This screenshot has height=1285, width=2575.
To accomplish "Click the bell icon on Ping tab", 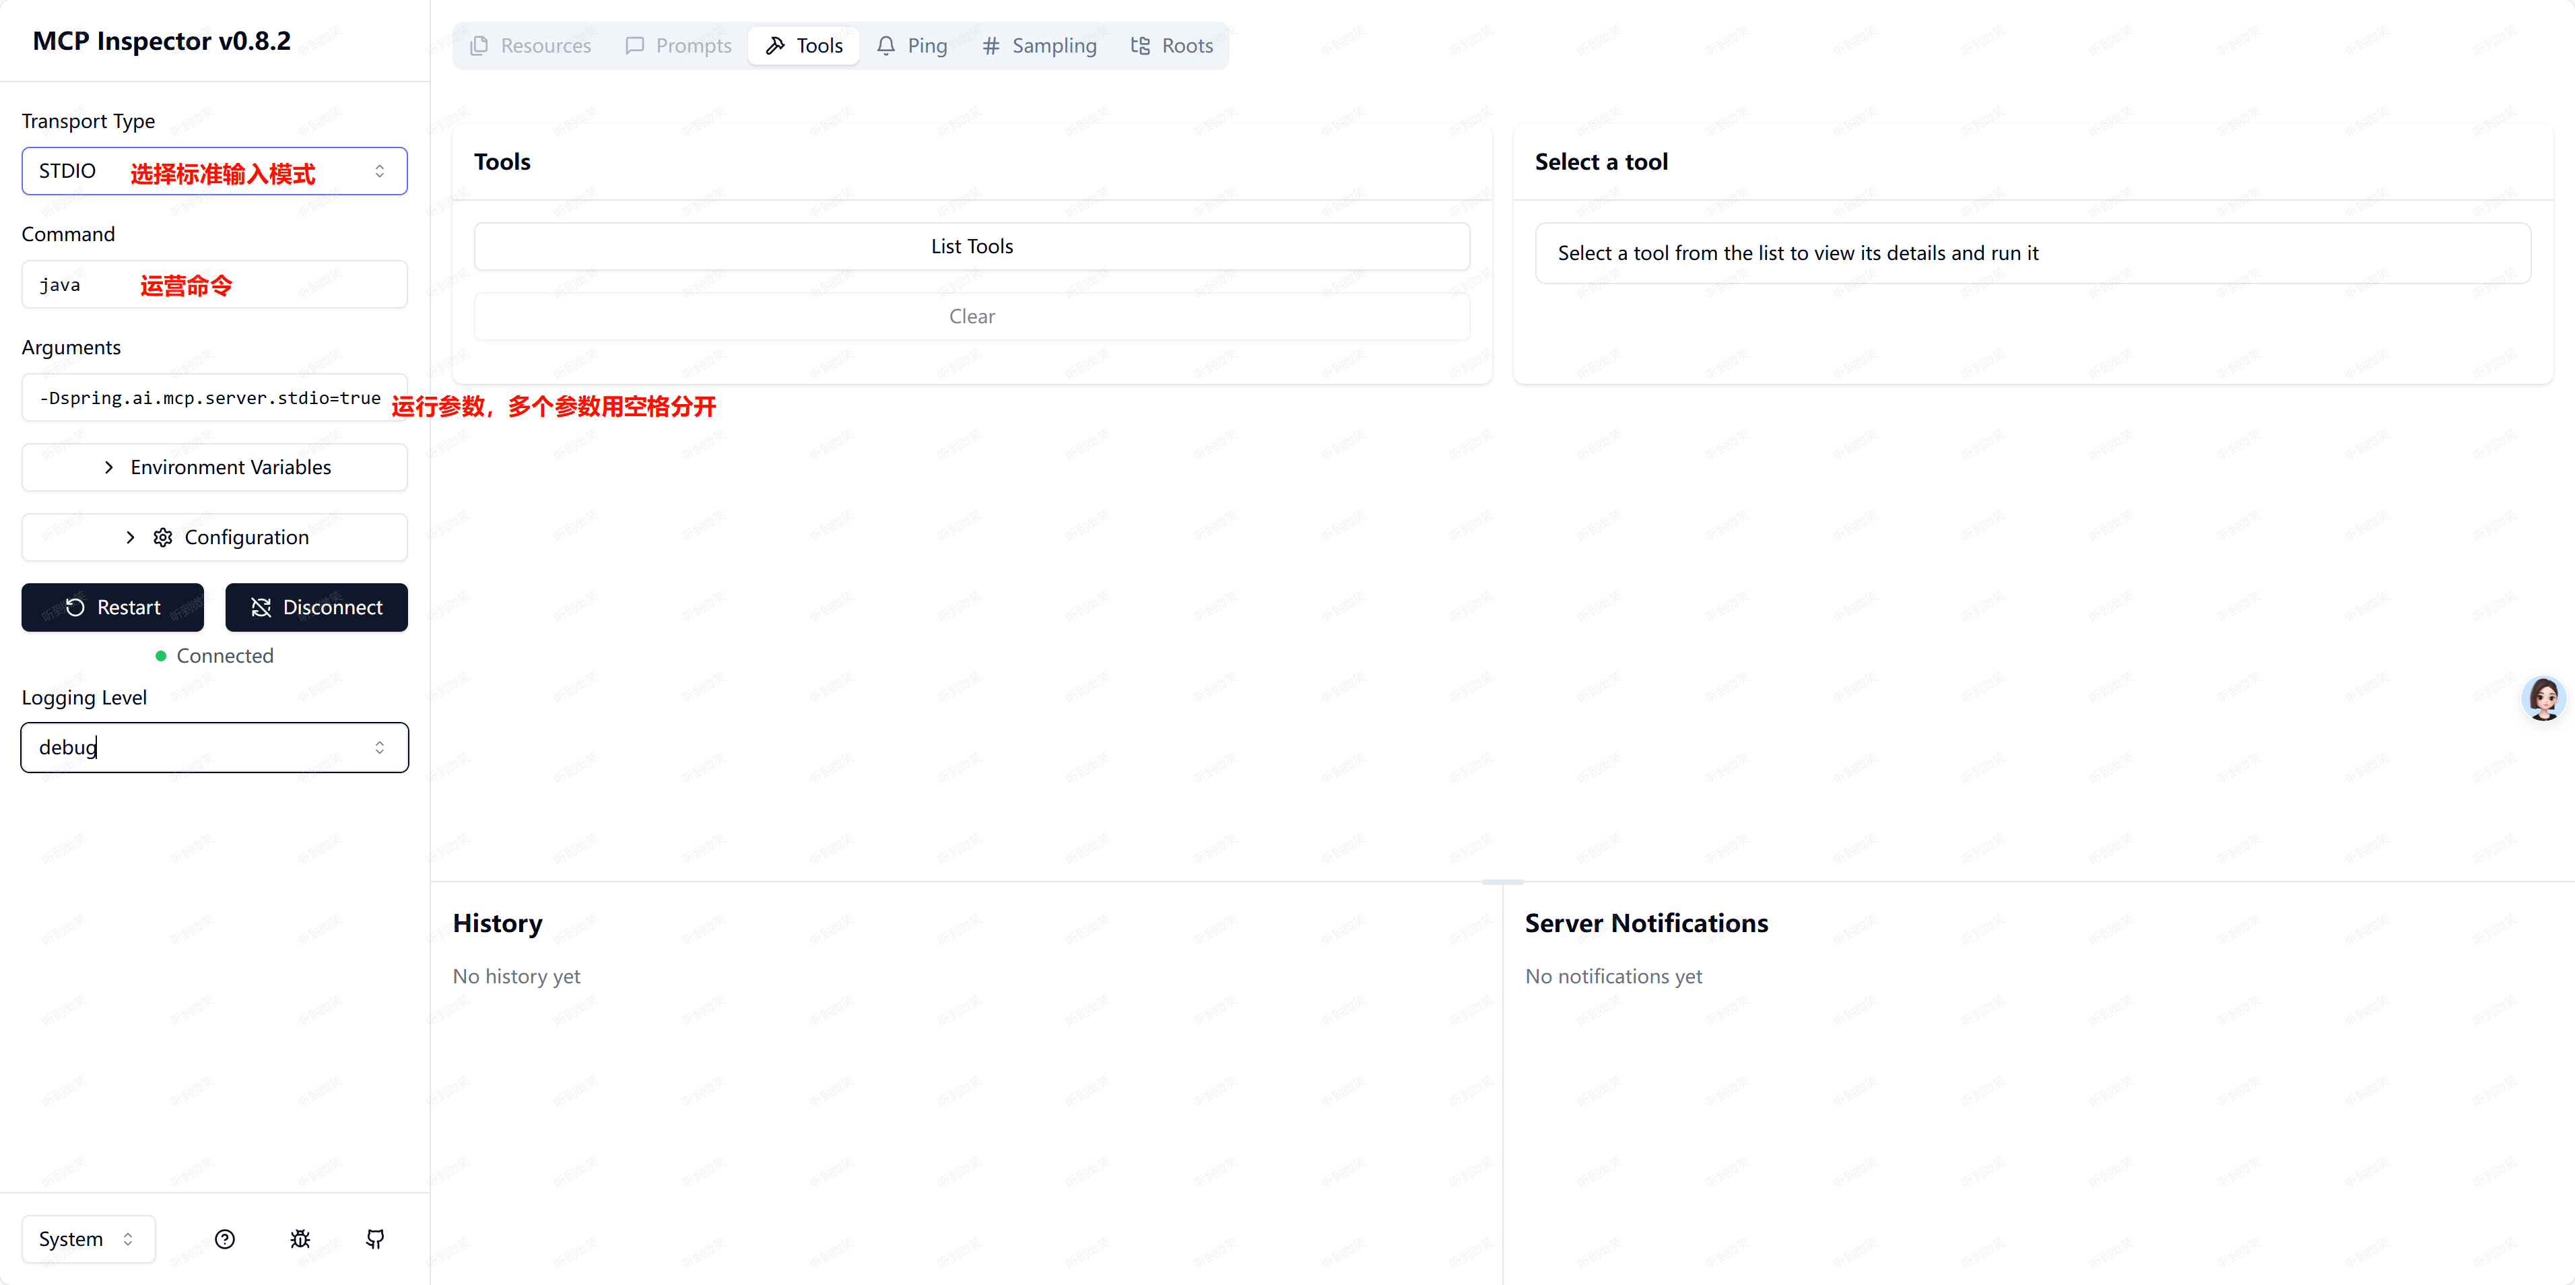I will coord(885,46).
